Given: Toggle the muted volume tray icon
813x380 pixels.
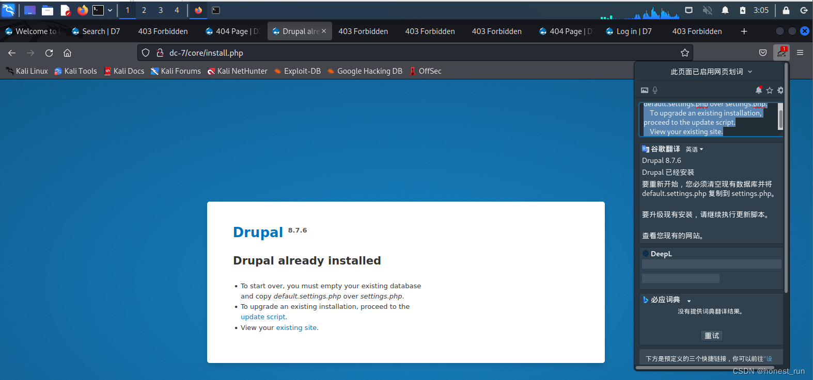Looking at the screenshot, I should 707,10.
